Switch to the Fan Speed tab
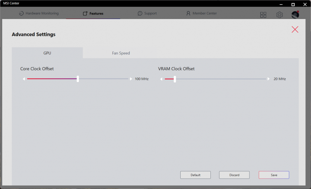311x189 pixels. (121, 53)
